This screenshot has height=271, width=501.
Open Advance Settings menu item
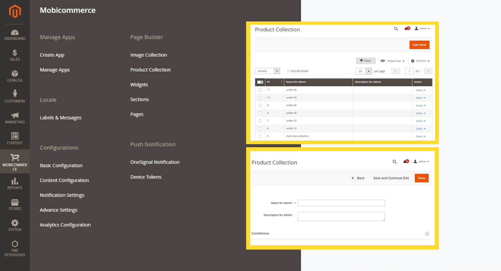point(58,210)
